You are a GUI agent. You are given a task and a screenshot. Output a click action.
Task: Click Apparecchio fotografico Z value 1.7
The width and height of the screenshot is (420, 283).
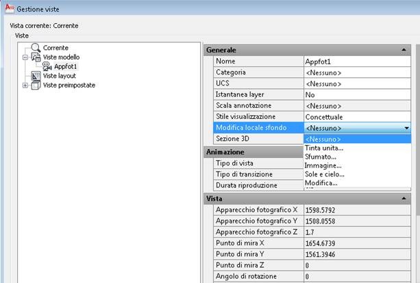357,232
